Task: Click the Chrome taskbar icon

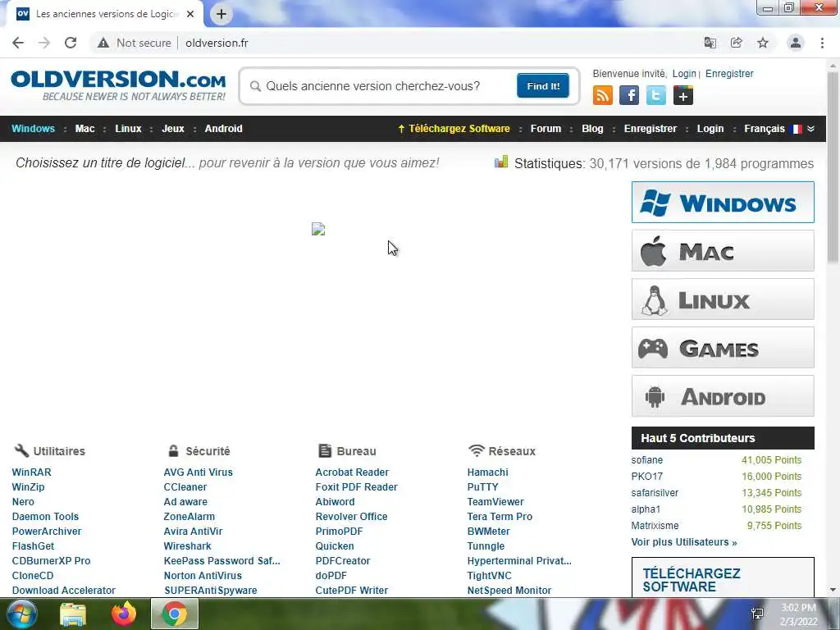Action: click(175, 614)
